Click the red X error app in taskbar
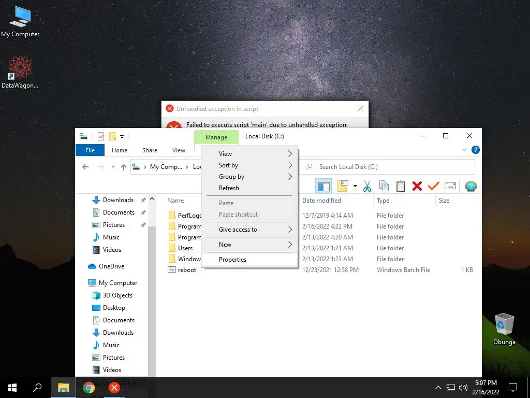 [114, 388]
